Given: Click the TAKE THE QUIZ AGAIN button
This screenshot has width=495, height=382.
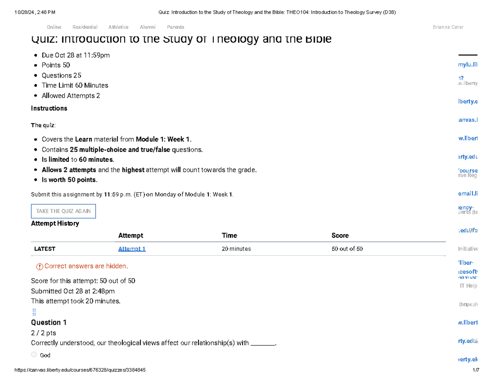Looking at the screenshot, I should click(x=64, y=211).
